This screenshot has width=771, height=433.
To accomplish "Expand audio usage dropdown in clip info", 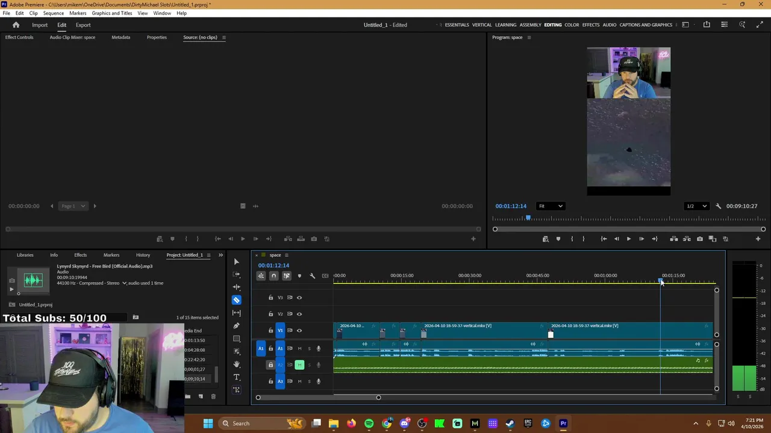I will [125, 283].
